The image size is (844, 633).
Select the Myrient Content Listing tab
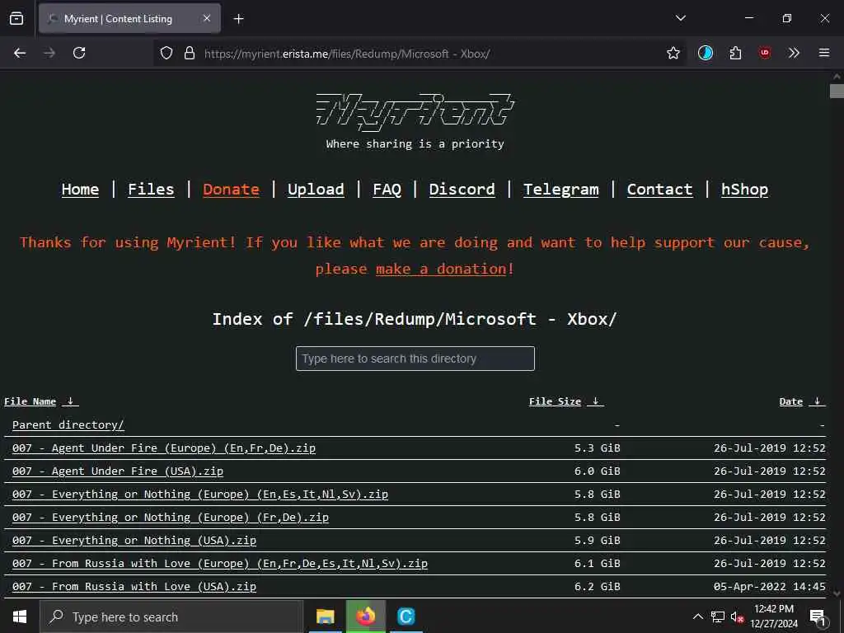click(129, 18)
